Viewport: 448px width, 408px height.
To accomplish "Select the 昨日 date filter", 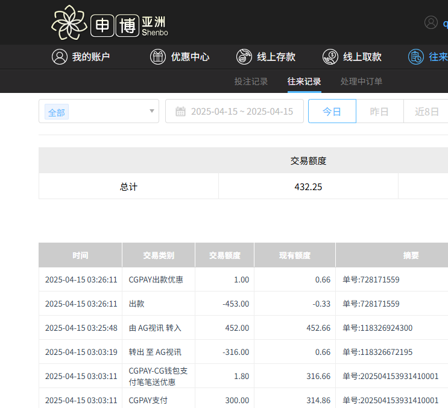I will [x=379, y=111].
